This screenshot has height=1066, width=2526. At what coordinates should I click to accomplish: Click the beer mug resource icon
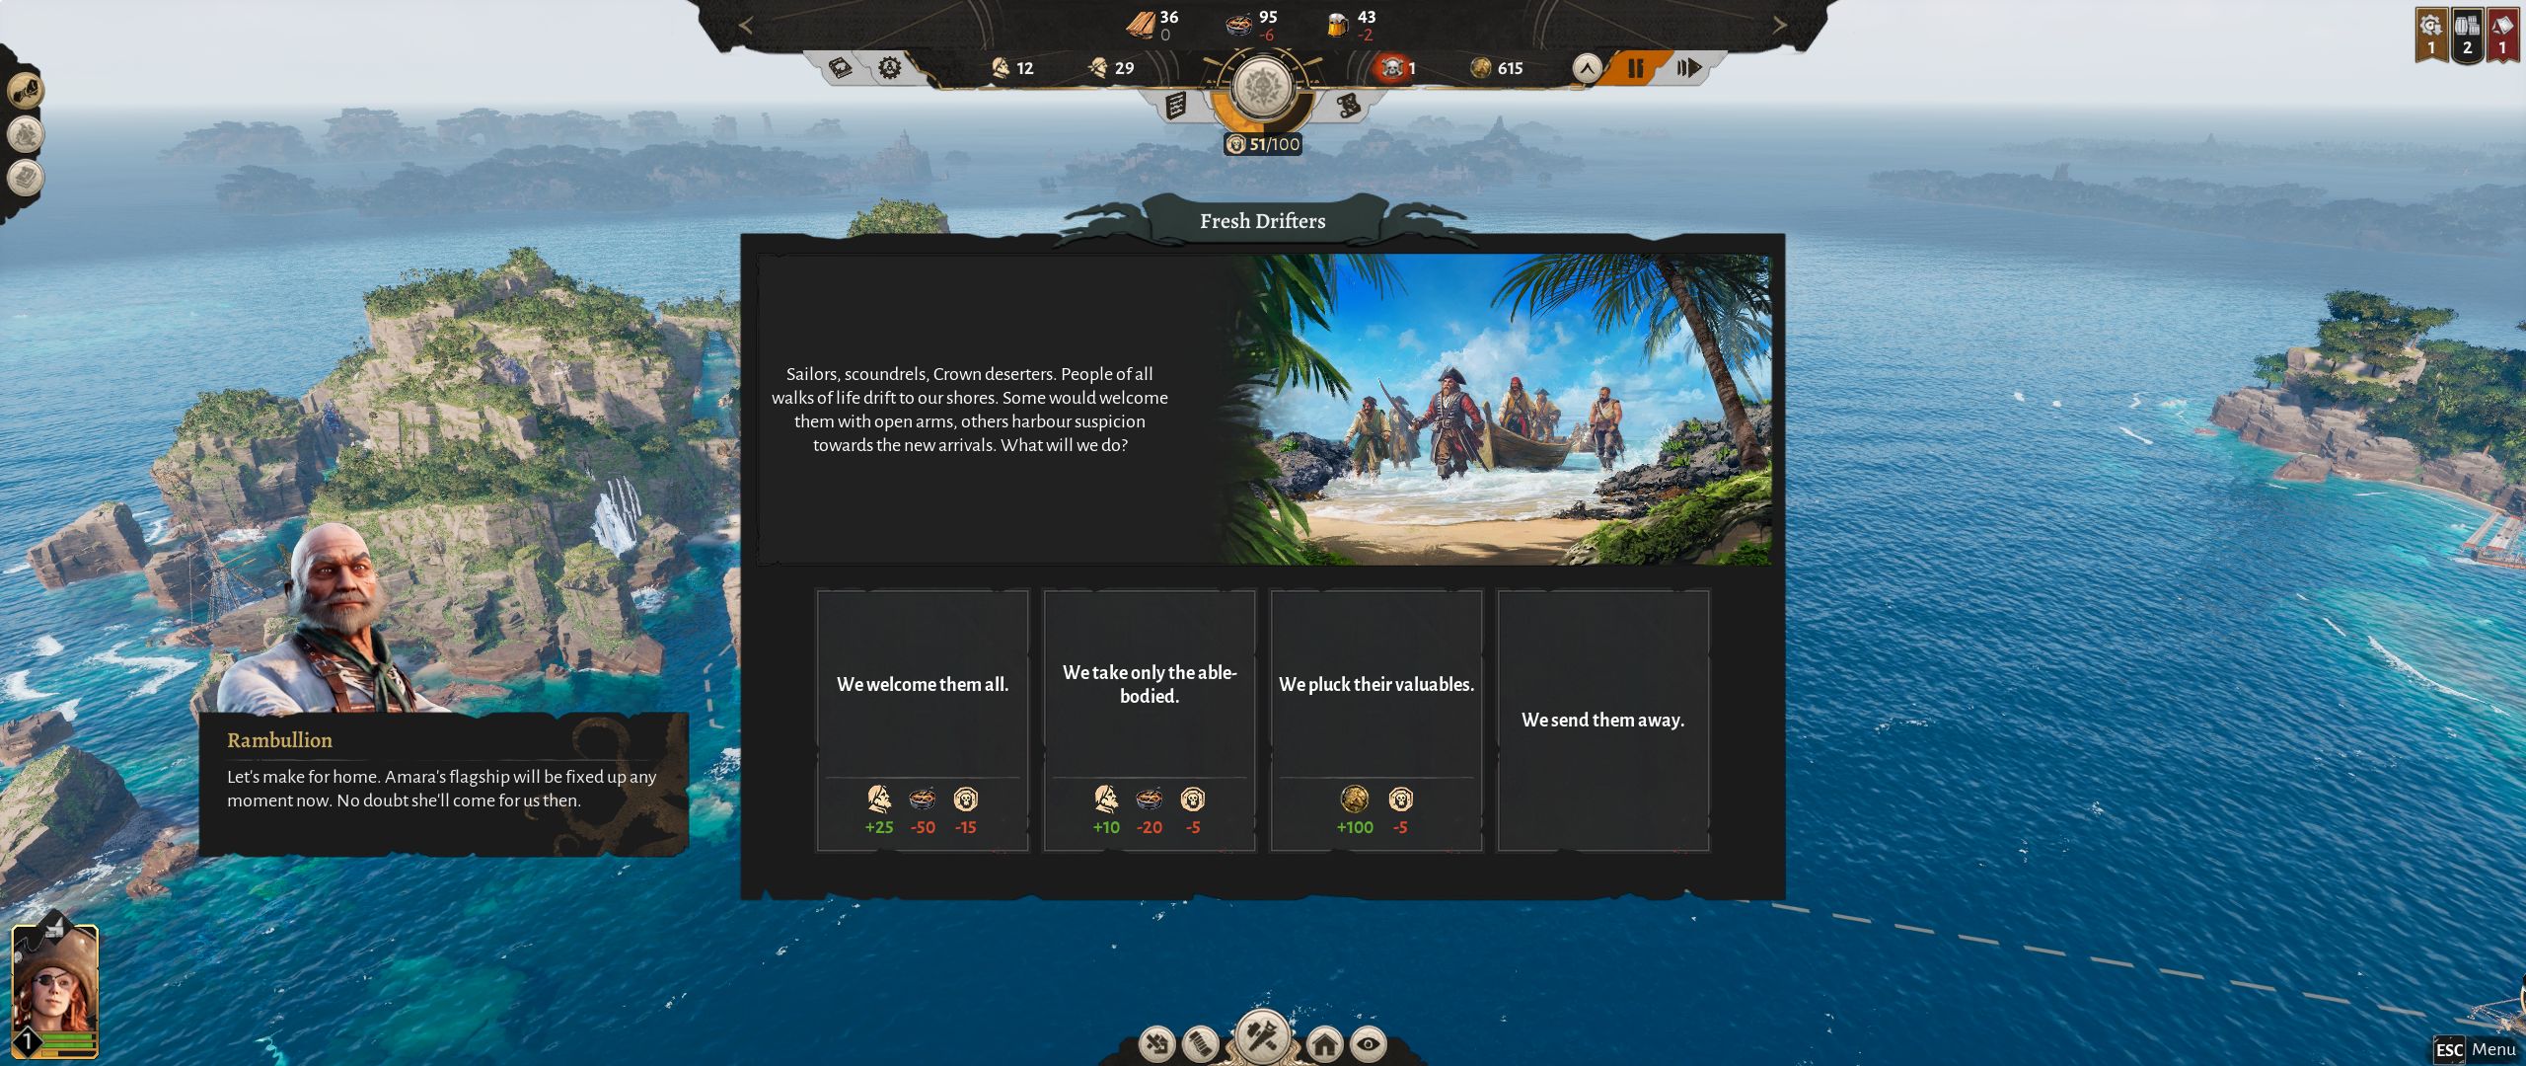coord(1338,25)
